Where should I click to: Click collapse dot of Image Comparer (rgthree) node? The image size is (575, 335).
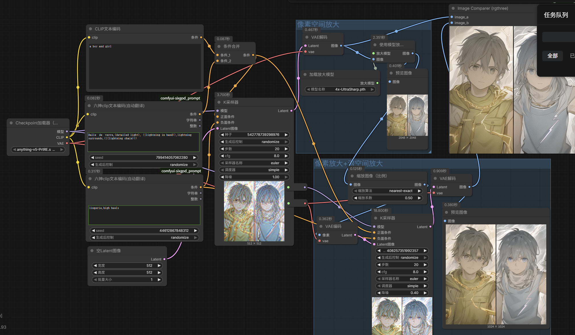pyautogui.click(x=453, y=9)
